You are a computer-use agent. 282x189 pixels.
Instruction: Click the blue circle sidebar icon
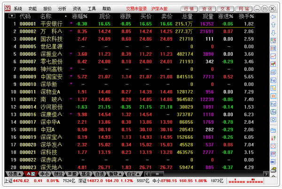(273, 120)
